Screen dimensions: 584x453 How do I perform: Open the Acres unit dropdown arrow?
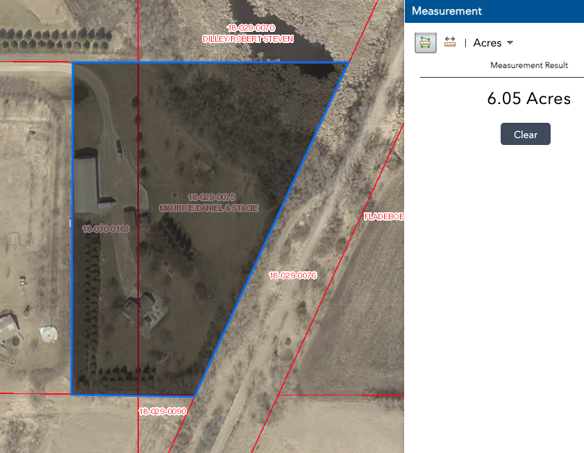(510, 43)
